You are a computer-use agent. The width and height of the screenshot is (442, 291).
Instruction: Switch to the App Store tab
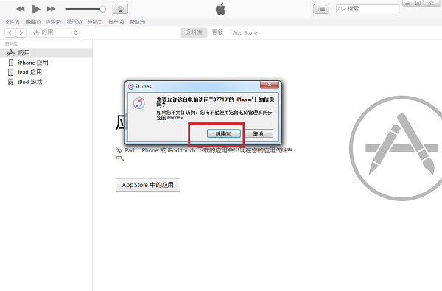tap(245, 32)
